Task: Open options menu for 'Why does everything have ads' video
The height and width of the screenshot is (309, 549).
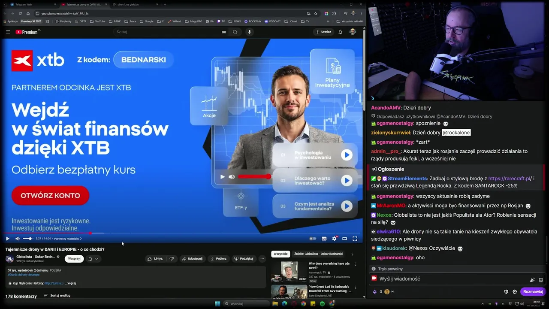Action: click(356, 264)
